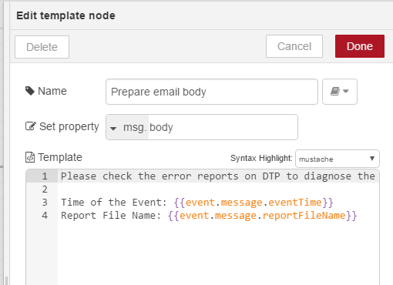Click the Name tag icon
Image resolution: width=393 pixels, height=285 pixels.
(30, 91)
